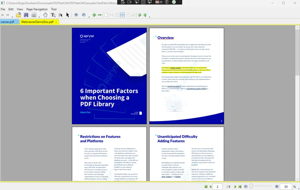Select the Pan hand tool
This screenshot has width=300, height=190.
coord(45,15)
